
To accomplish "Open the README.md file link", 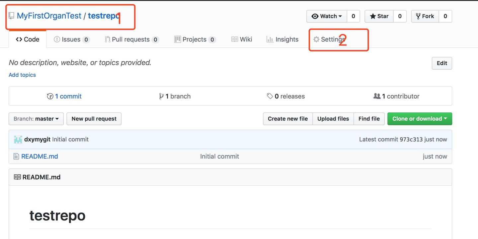I will point(40,156).
